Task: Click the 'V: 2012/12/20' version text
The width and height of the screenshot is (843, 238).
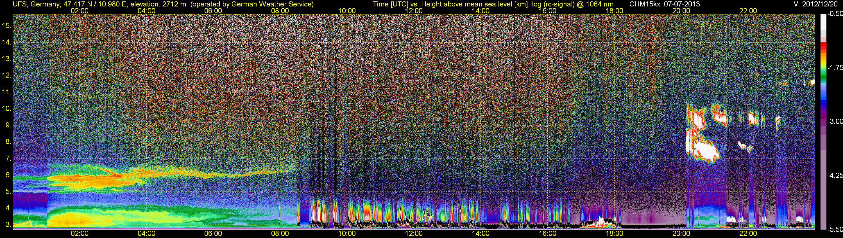Action: pyautogui.click(x=817, y=4)
